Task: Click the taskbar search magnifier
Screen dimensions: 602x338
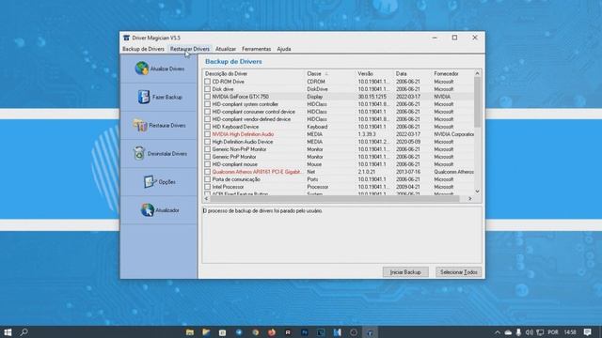Action: [x=24, y=332]
